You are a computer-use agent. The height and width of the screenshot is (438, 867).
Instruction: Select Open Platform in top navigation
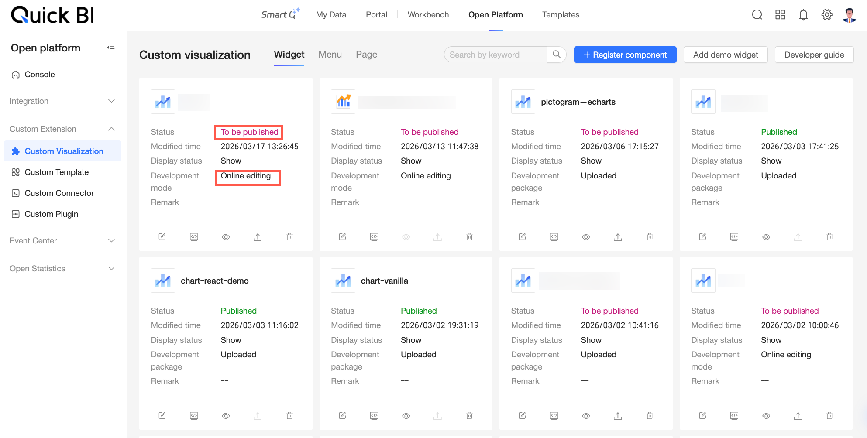(495, 15)
